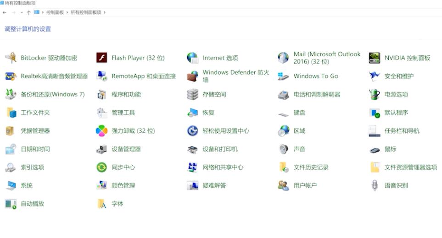
Task: Click the 日期和时间 calendar icon
Action: [11, 149]
